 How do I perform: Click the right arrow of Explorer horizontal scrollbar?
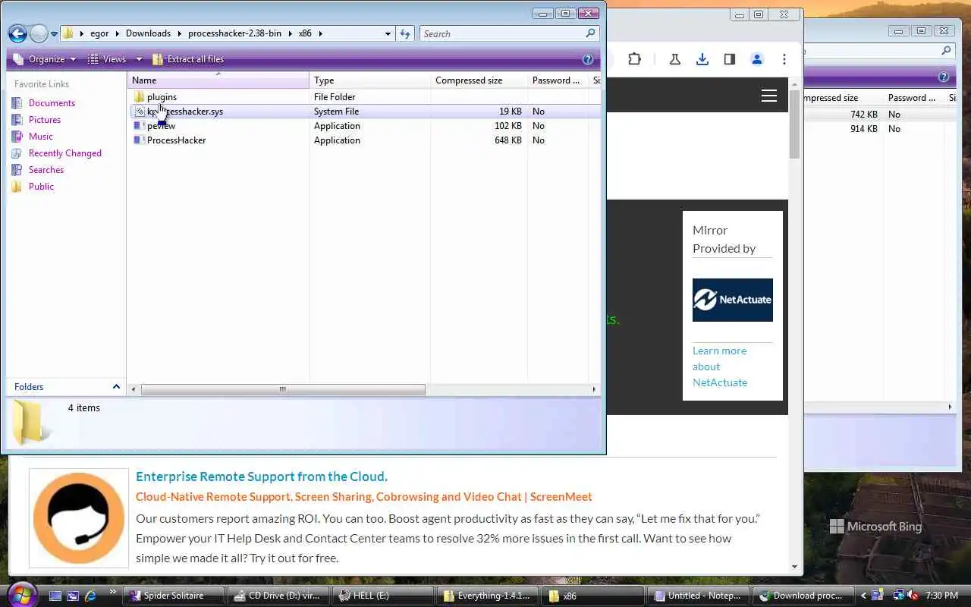click(x=594, y=389)
